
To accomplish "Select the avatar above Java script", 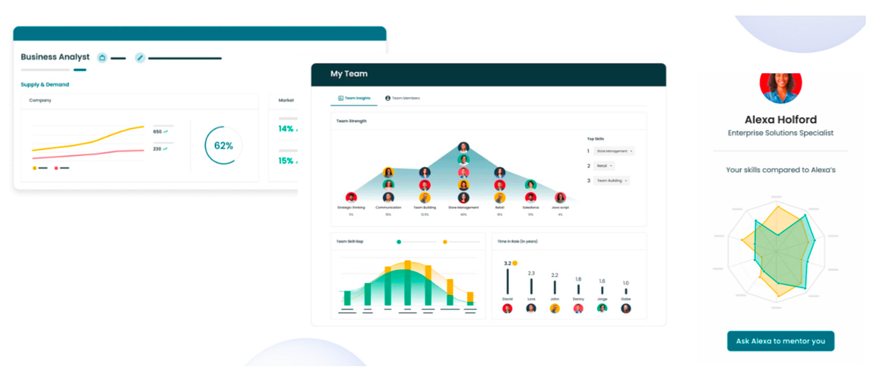I will click(560, 197).
